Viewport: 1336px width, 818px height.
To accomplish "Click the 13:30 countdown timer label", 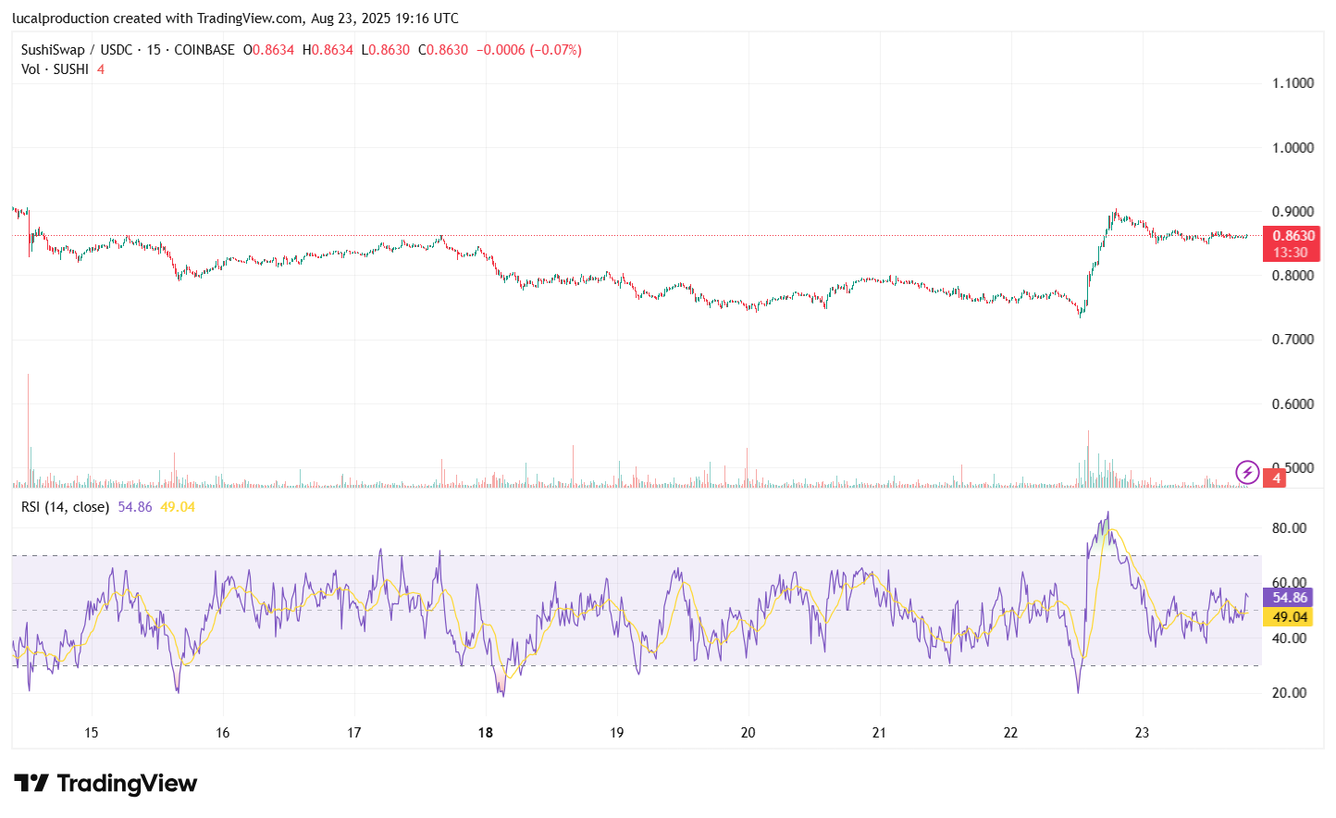I will pyautogui.click(x=1290, y=253).
